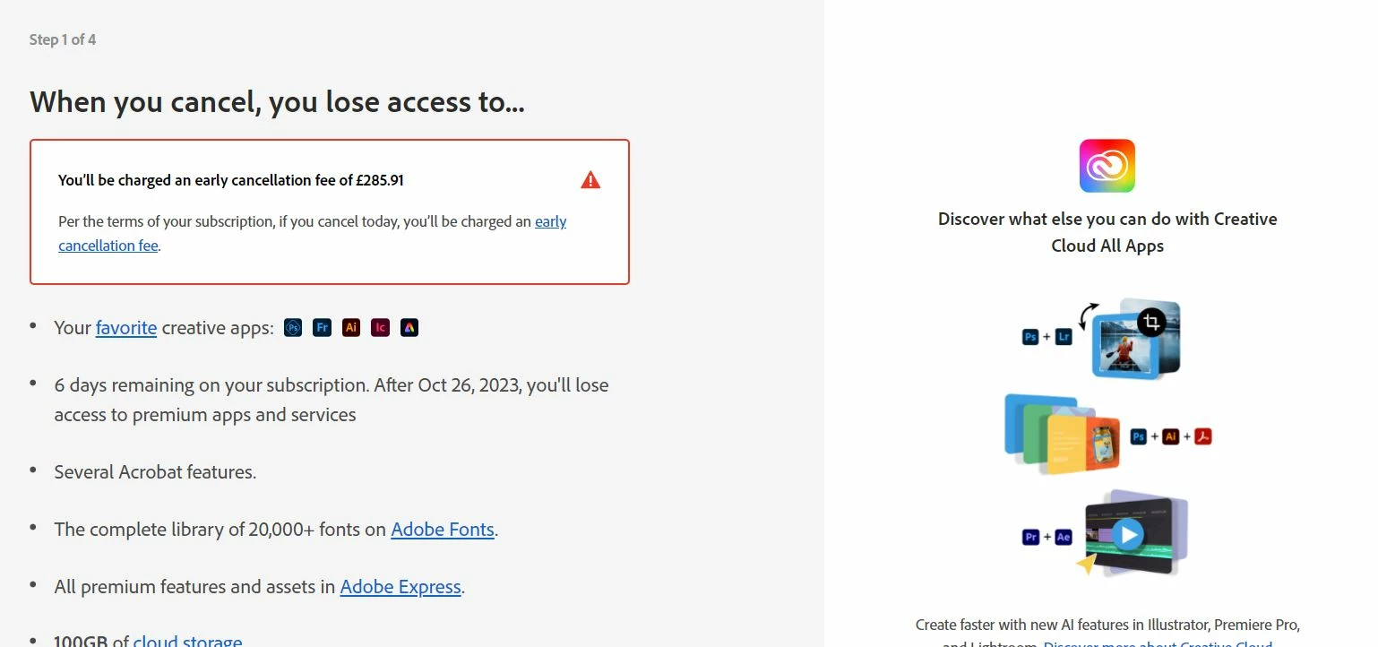Click 'All premium features and assets in' text
This screenshot has height=647, width=1378.
coord(194,587)
